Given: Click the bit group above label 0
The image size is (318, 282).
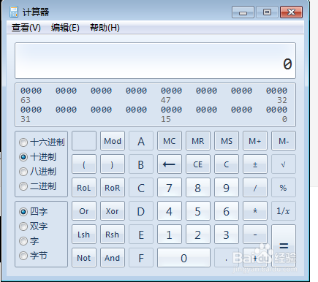Looking at the screenshot, I should pyautogui.click(x=276, y=110).
